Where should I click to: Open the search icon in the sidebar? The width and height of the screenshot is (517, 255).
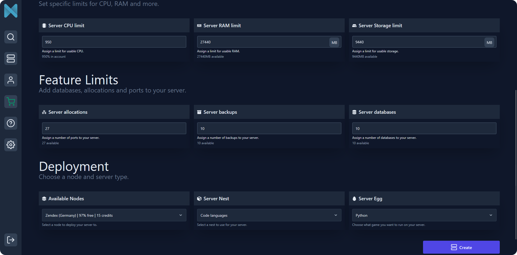click(x=11, y=37)
